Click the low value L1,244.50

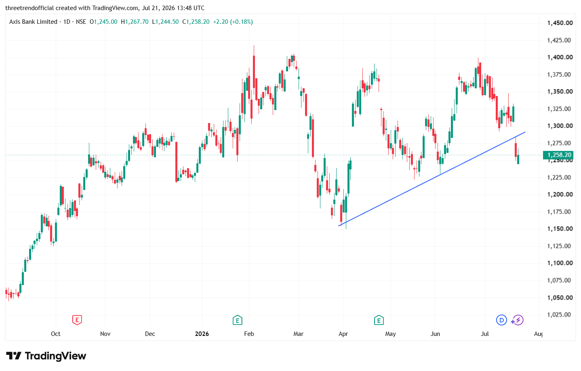[165, 22]
